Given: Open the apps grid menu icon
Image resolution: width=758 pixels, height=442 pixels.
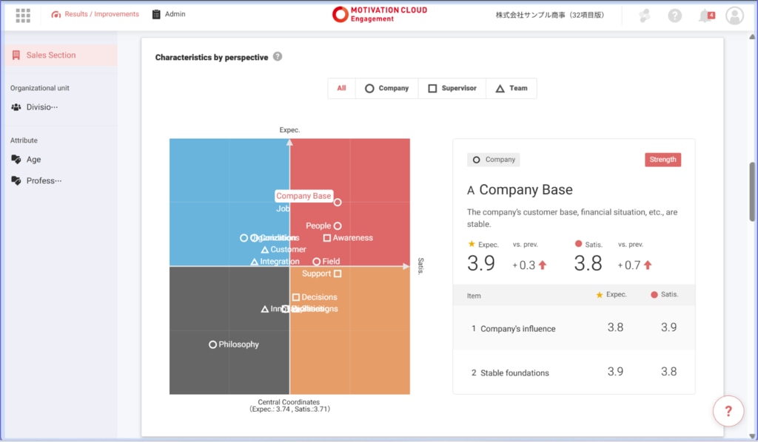Looking at the screenshot, I should coord(23,15).
